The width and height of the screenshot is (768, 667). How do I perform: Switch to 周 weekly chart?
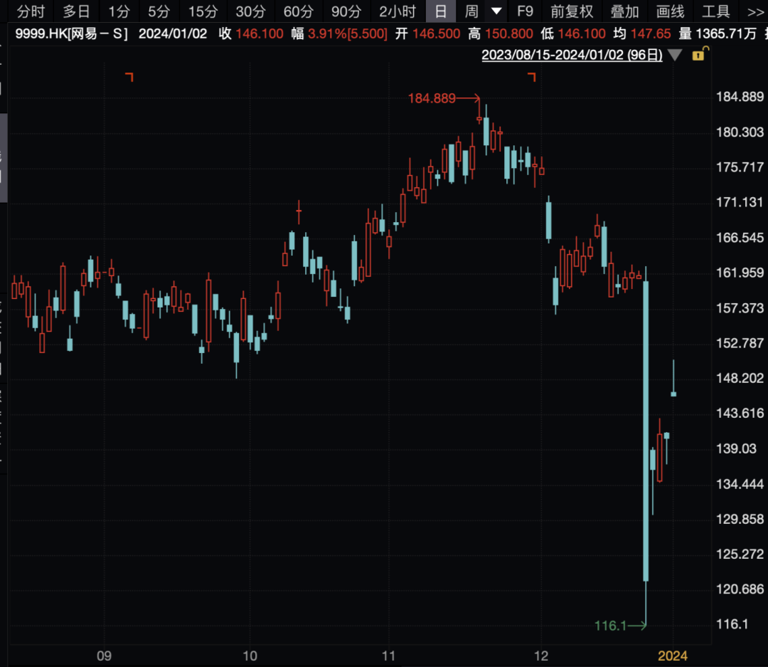pos(471,11)
